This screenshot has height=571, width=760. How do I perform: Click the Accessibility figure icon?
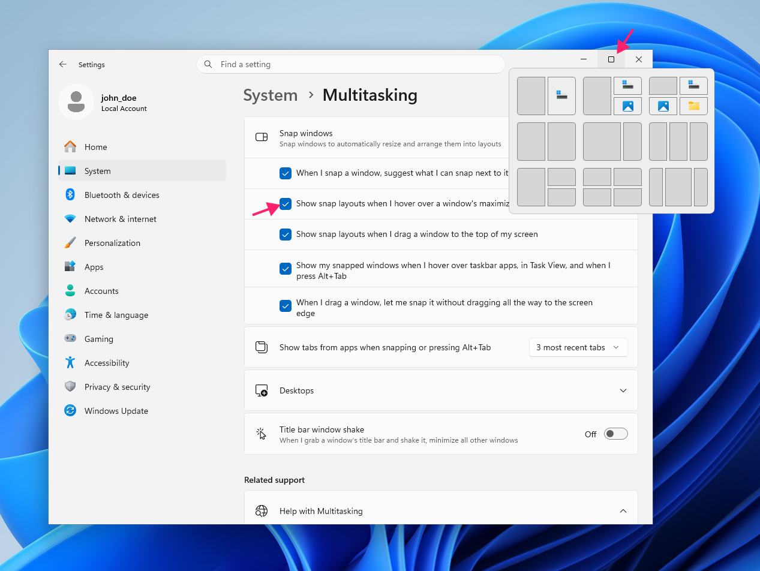(70, 363)
